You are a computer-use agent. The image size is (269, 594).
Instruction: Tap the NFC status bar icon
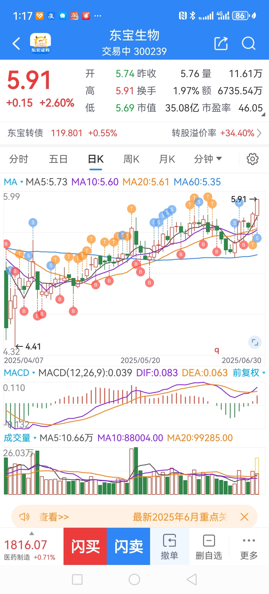182,16
